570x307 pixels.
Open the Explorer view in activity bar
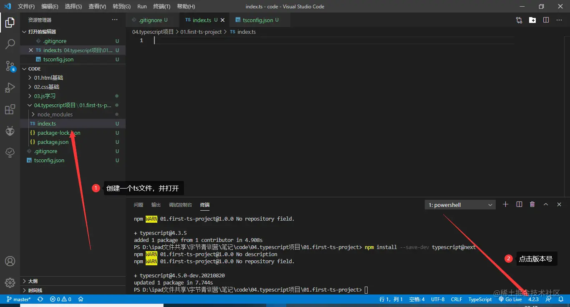pos(10,23)
